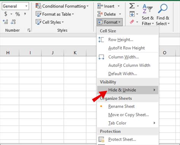Open the Format dropdown button
The image size is (180, 145).
pyautogui.click(x=109, y=22)
